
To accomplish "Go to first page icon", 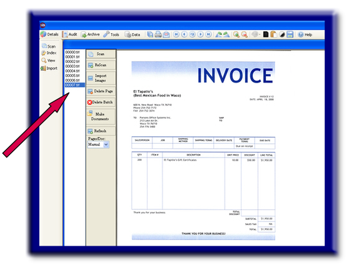I will 176,34.
